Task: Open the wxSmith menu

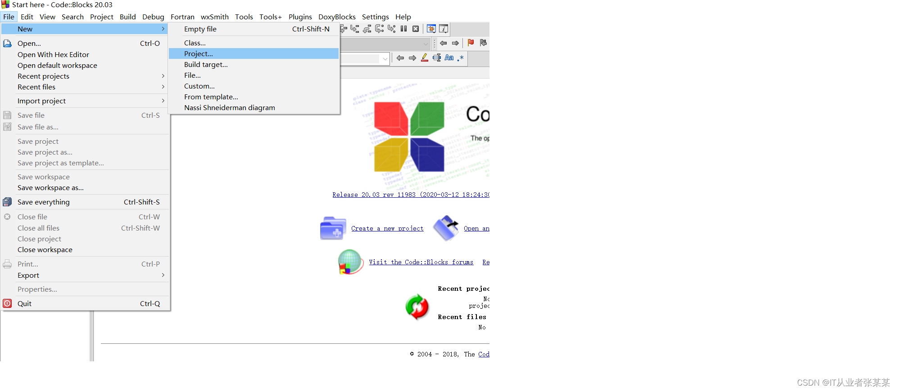Action: 215,17
